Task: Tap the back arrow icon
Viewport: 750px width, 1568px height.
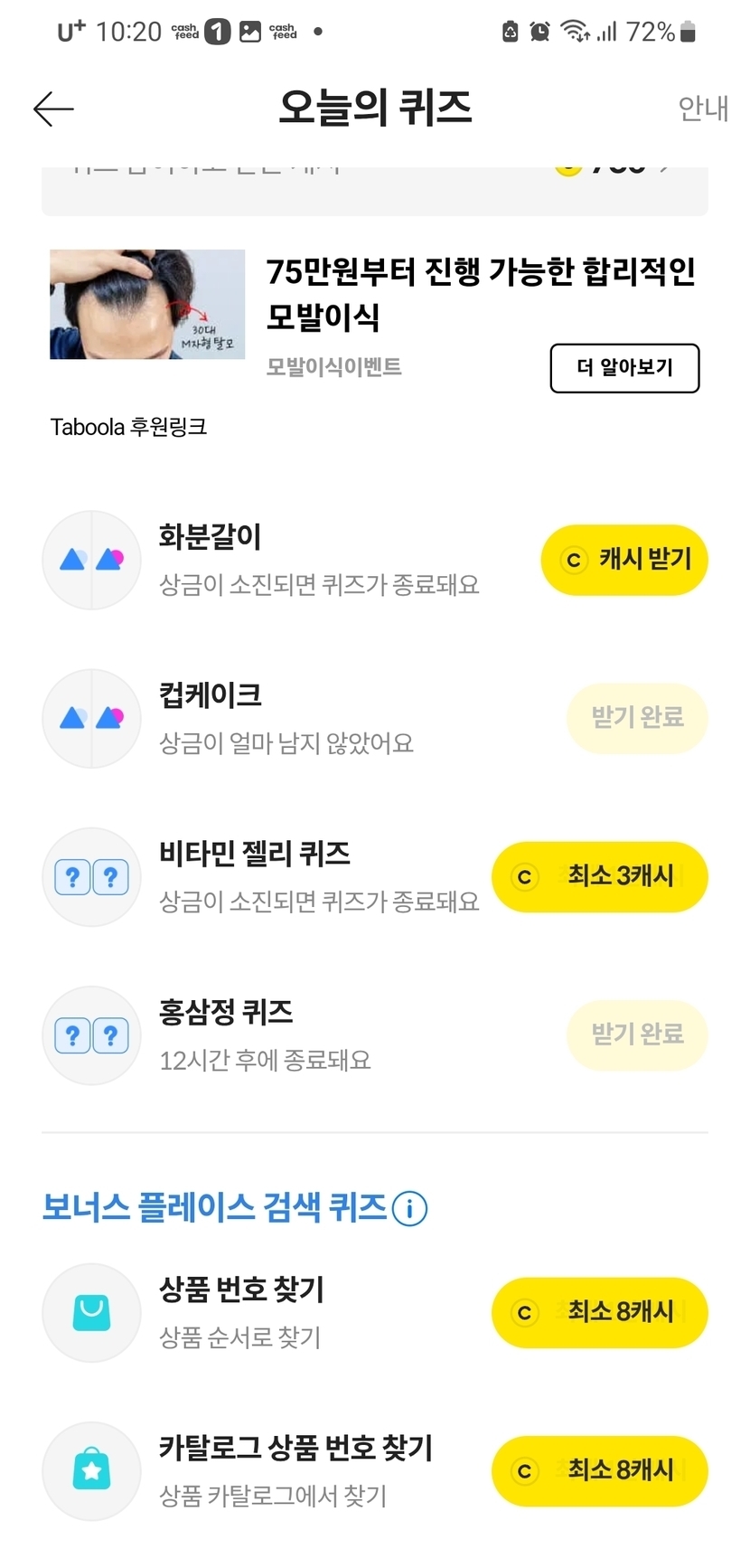Action: 53,109
